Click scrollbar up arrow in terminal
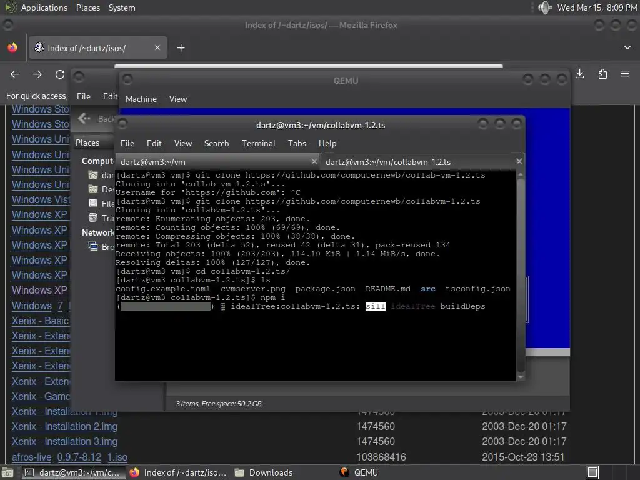The height and width of the screenshot is (480, 640). point(521,174)
